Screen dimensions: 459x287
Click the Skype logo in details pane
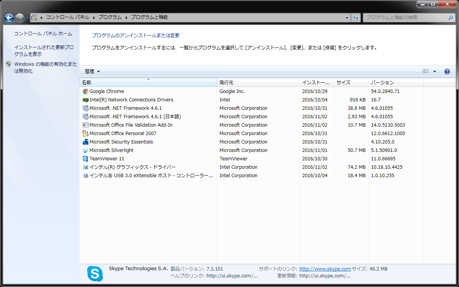click(95, 274)
